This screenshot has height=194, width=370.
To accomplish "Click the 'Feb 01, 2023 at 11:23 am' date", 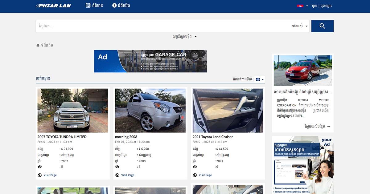I will pos(55,142).
